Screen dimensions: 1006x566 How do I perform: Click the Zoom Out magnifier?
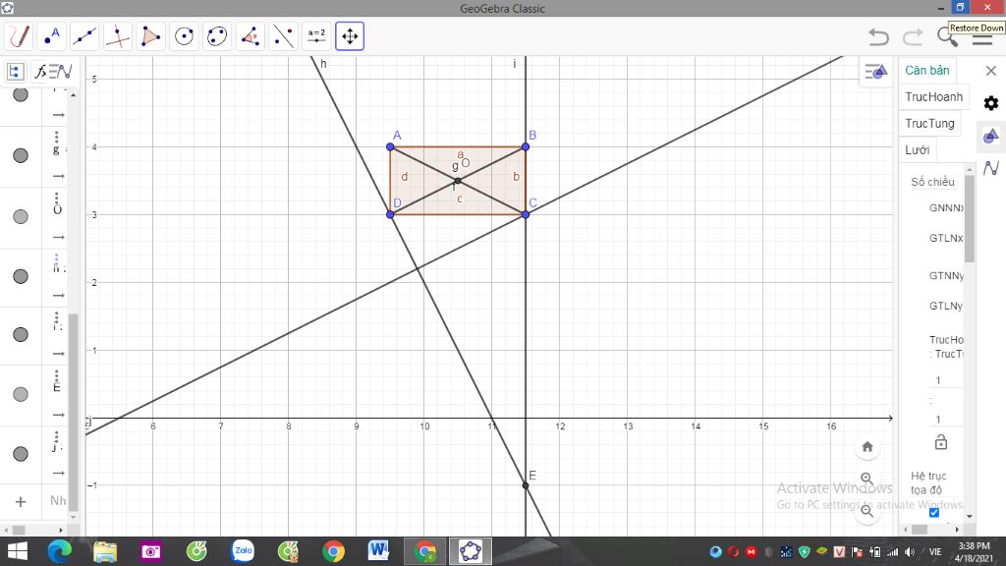coord(867,511)
